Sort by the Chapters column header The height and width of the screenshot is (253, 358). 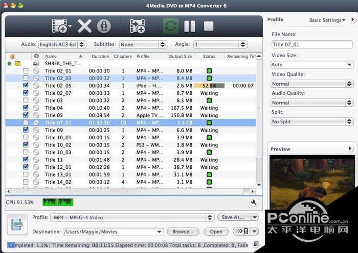[123, 56]
